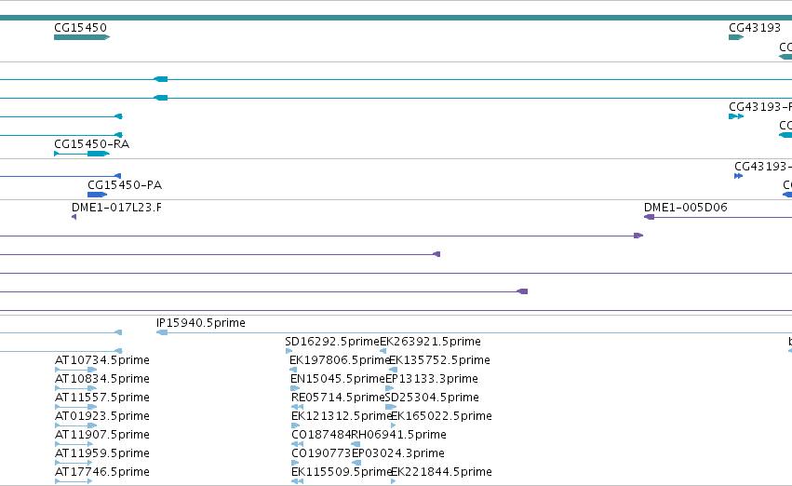Select the CG15450 teal gene arrow glyph
This screenshot has width=792, height=486.
tap(82, 37)
